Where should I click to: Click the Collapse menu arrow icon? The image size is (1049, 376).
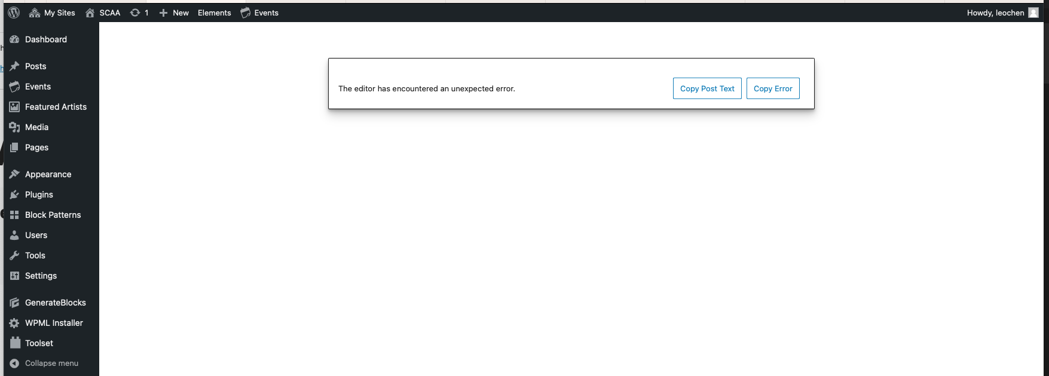pos(14,363)
